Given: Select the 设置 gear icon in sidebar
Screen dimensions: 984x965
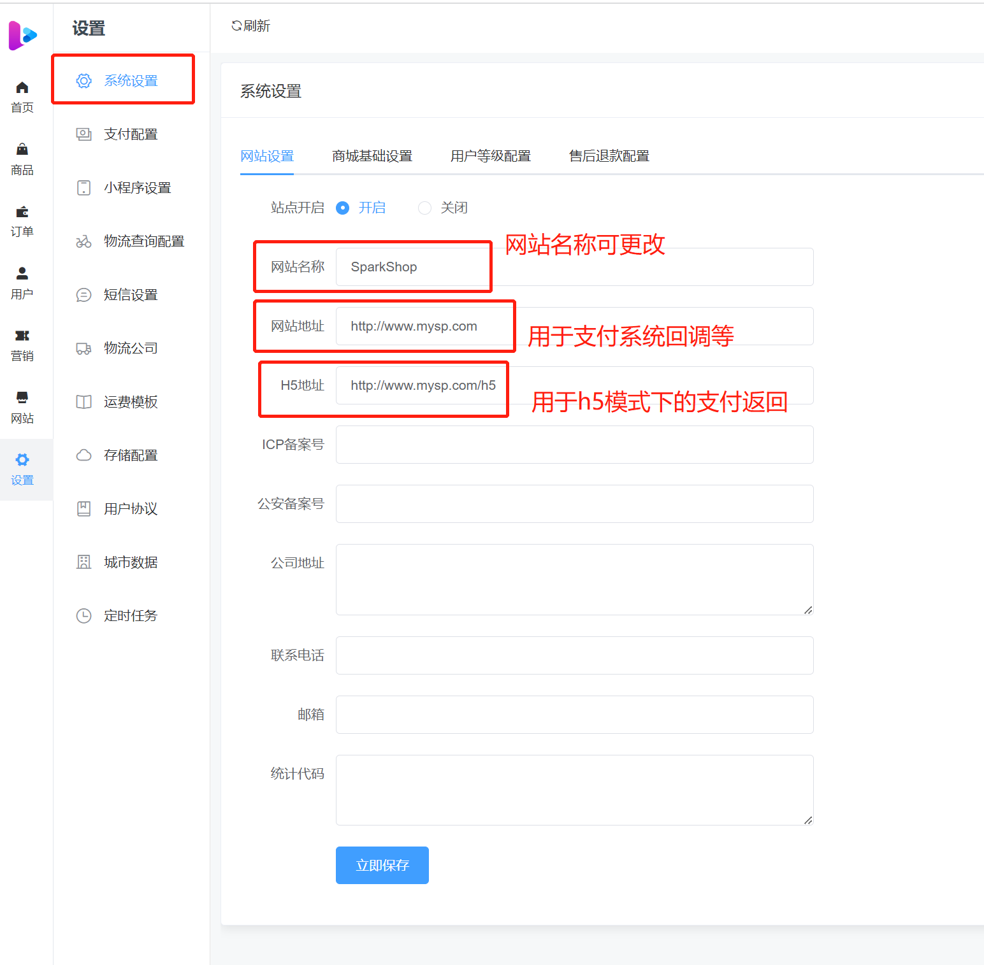Looking at the screenshot, I should pos(22,460).
